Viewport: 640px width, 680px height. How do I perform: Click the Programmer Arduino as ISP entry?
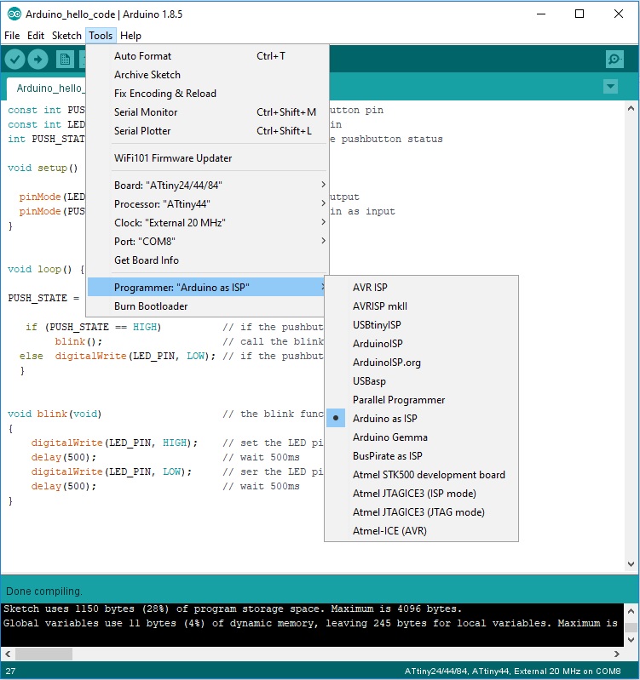point(206,287)
